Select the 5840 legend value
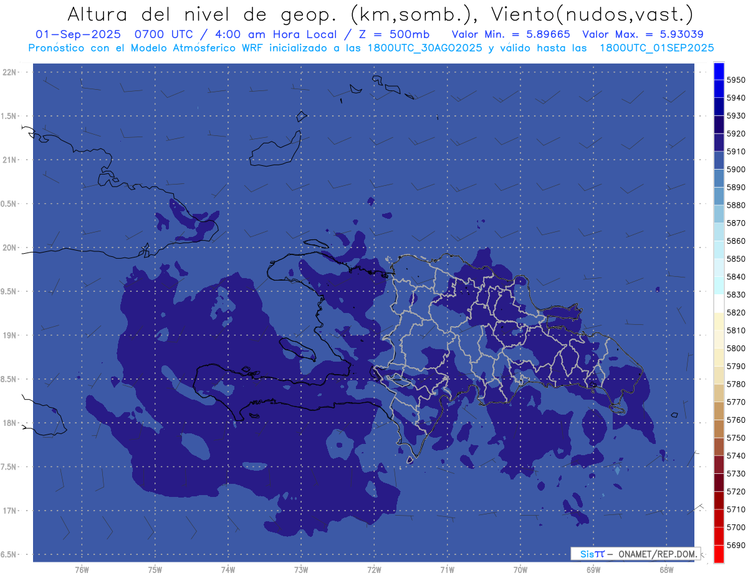748x578 pixels. 736,277
